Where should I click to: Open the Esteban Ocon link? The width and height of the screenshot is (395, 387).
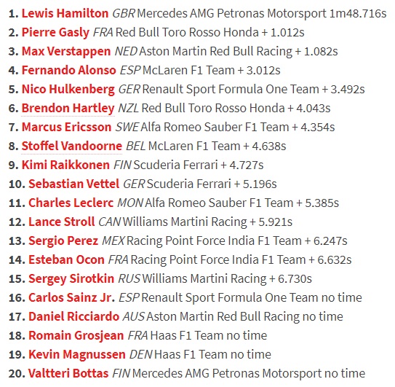pos(66,259)
